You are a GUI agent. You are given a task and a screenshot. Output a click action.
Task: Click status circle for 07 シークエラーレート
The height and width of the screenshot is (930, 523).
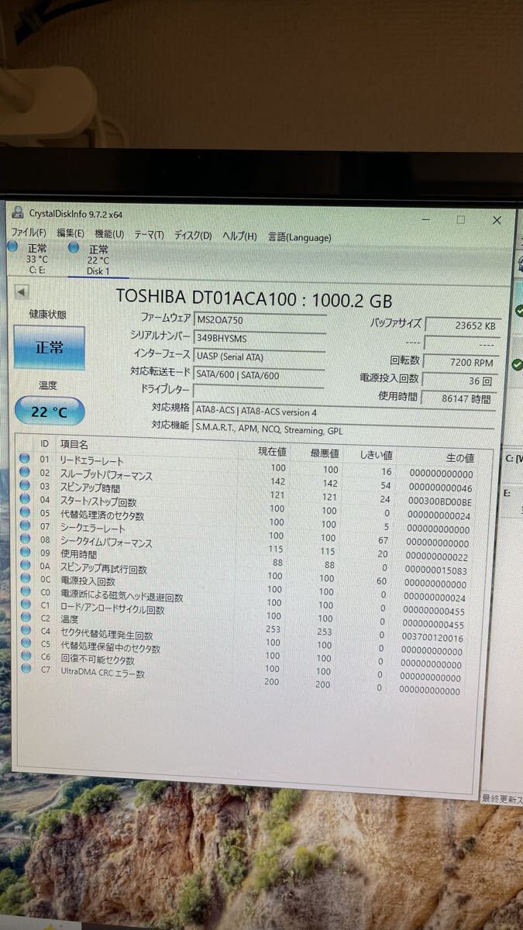coord(25,525)
